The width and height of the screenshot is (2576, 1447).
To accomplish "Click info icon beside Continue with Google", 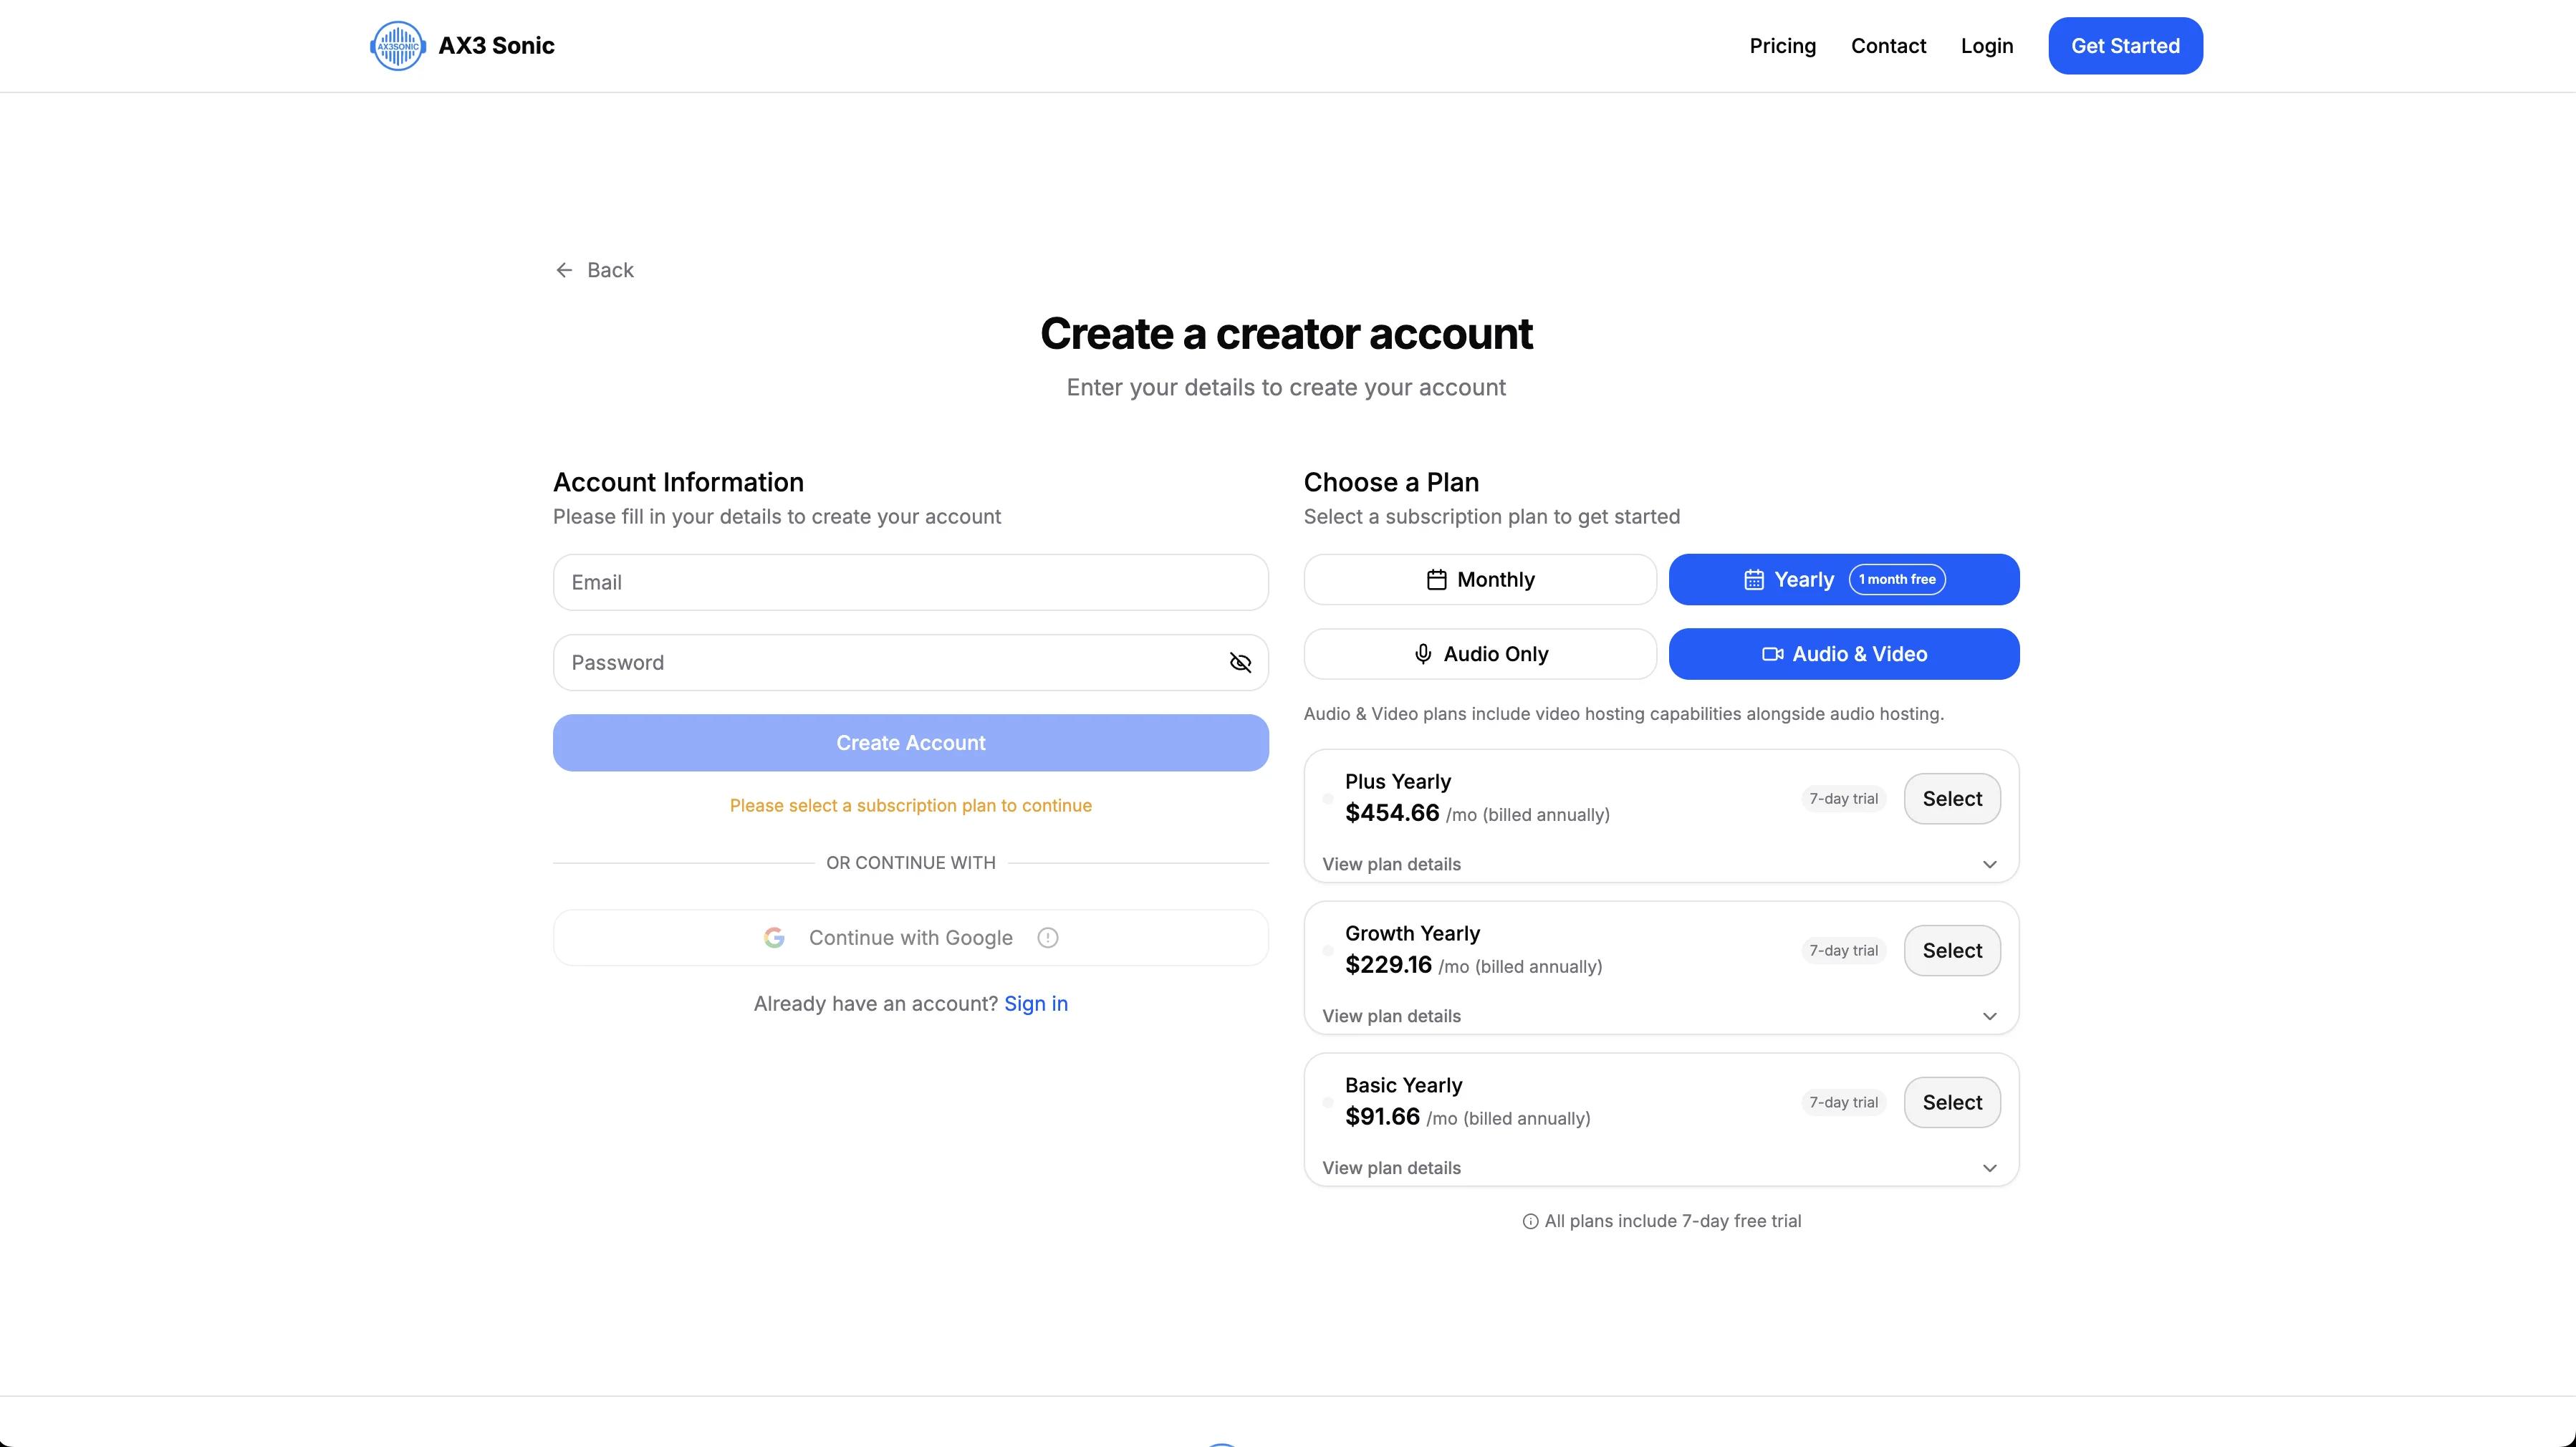I will 1047,938.
